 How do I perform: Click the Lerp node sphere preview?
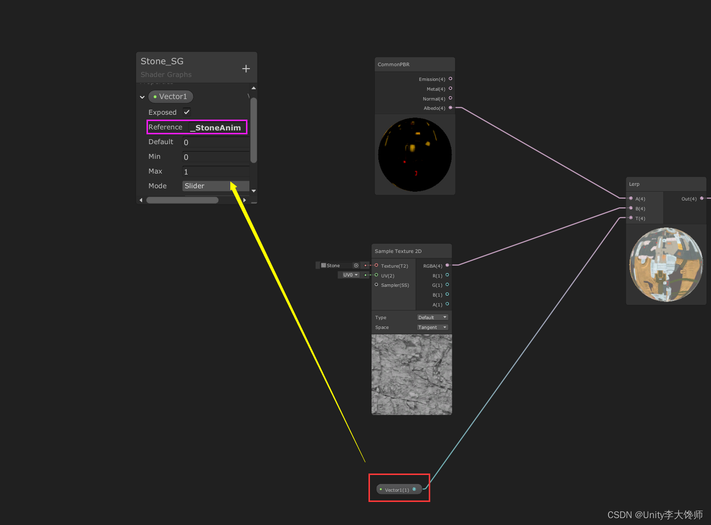[x=666, y=265]
